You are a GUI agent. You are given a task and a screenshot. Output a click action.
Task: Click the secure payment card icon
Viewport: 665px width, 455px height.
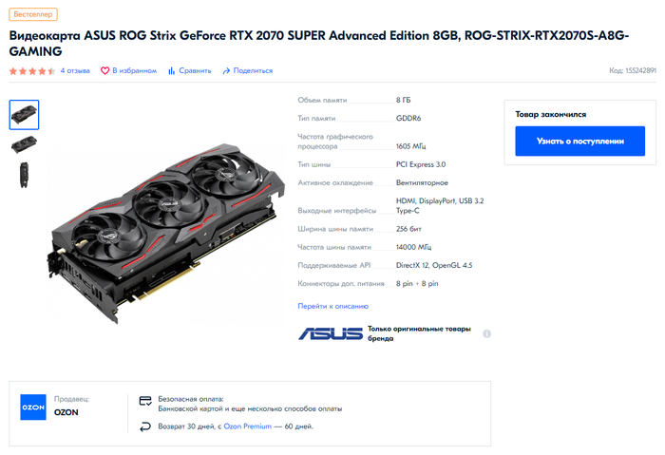(x=145, y=401)
